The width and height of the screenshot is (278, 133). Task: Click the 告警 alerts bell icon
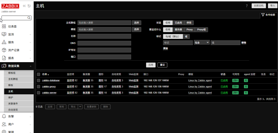(x=4, y=116)
